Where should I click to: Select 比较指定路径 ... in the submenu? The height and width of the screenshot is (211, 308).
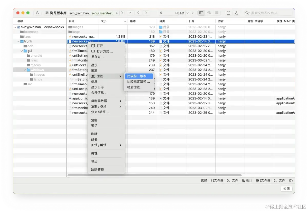pos(139,82)
